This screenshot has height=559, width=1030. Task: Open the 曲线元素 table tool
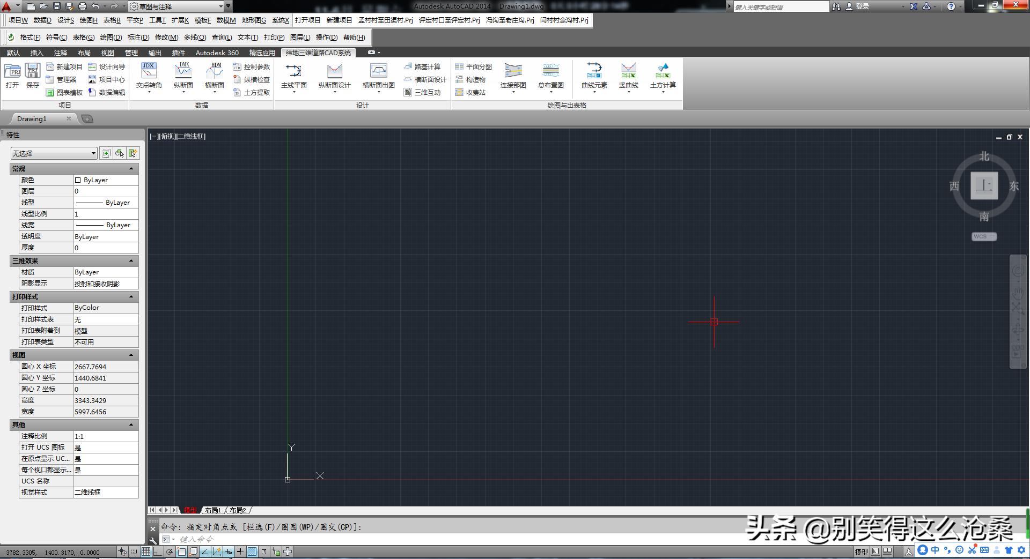[594, 78]
